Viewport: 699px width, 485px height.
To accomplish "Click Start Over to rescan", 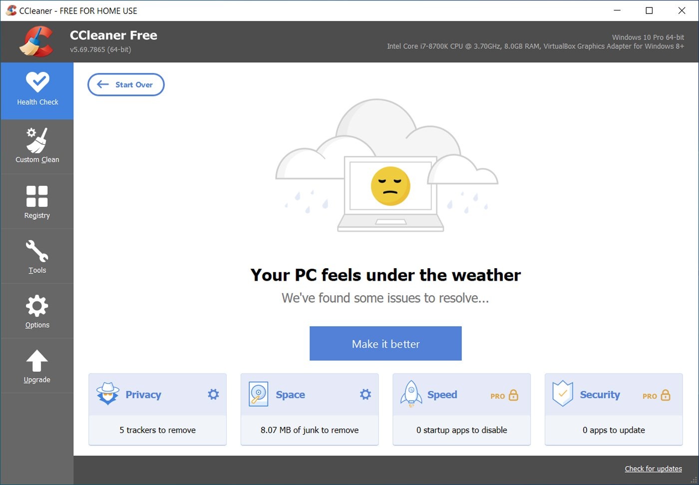I will (126, 84).
